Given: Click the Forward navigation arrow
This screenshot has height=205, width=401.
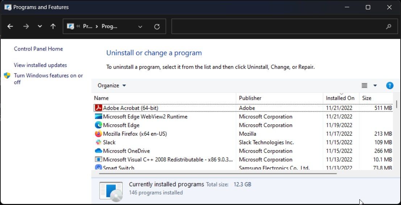Looking at the screenshot, I should (26, 26).
